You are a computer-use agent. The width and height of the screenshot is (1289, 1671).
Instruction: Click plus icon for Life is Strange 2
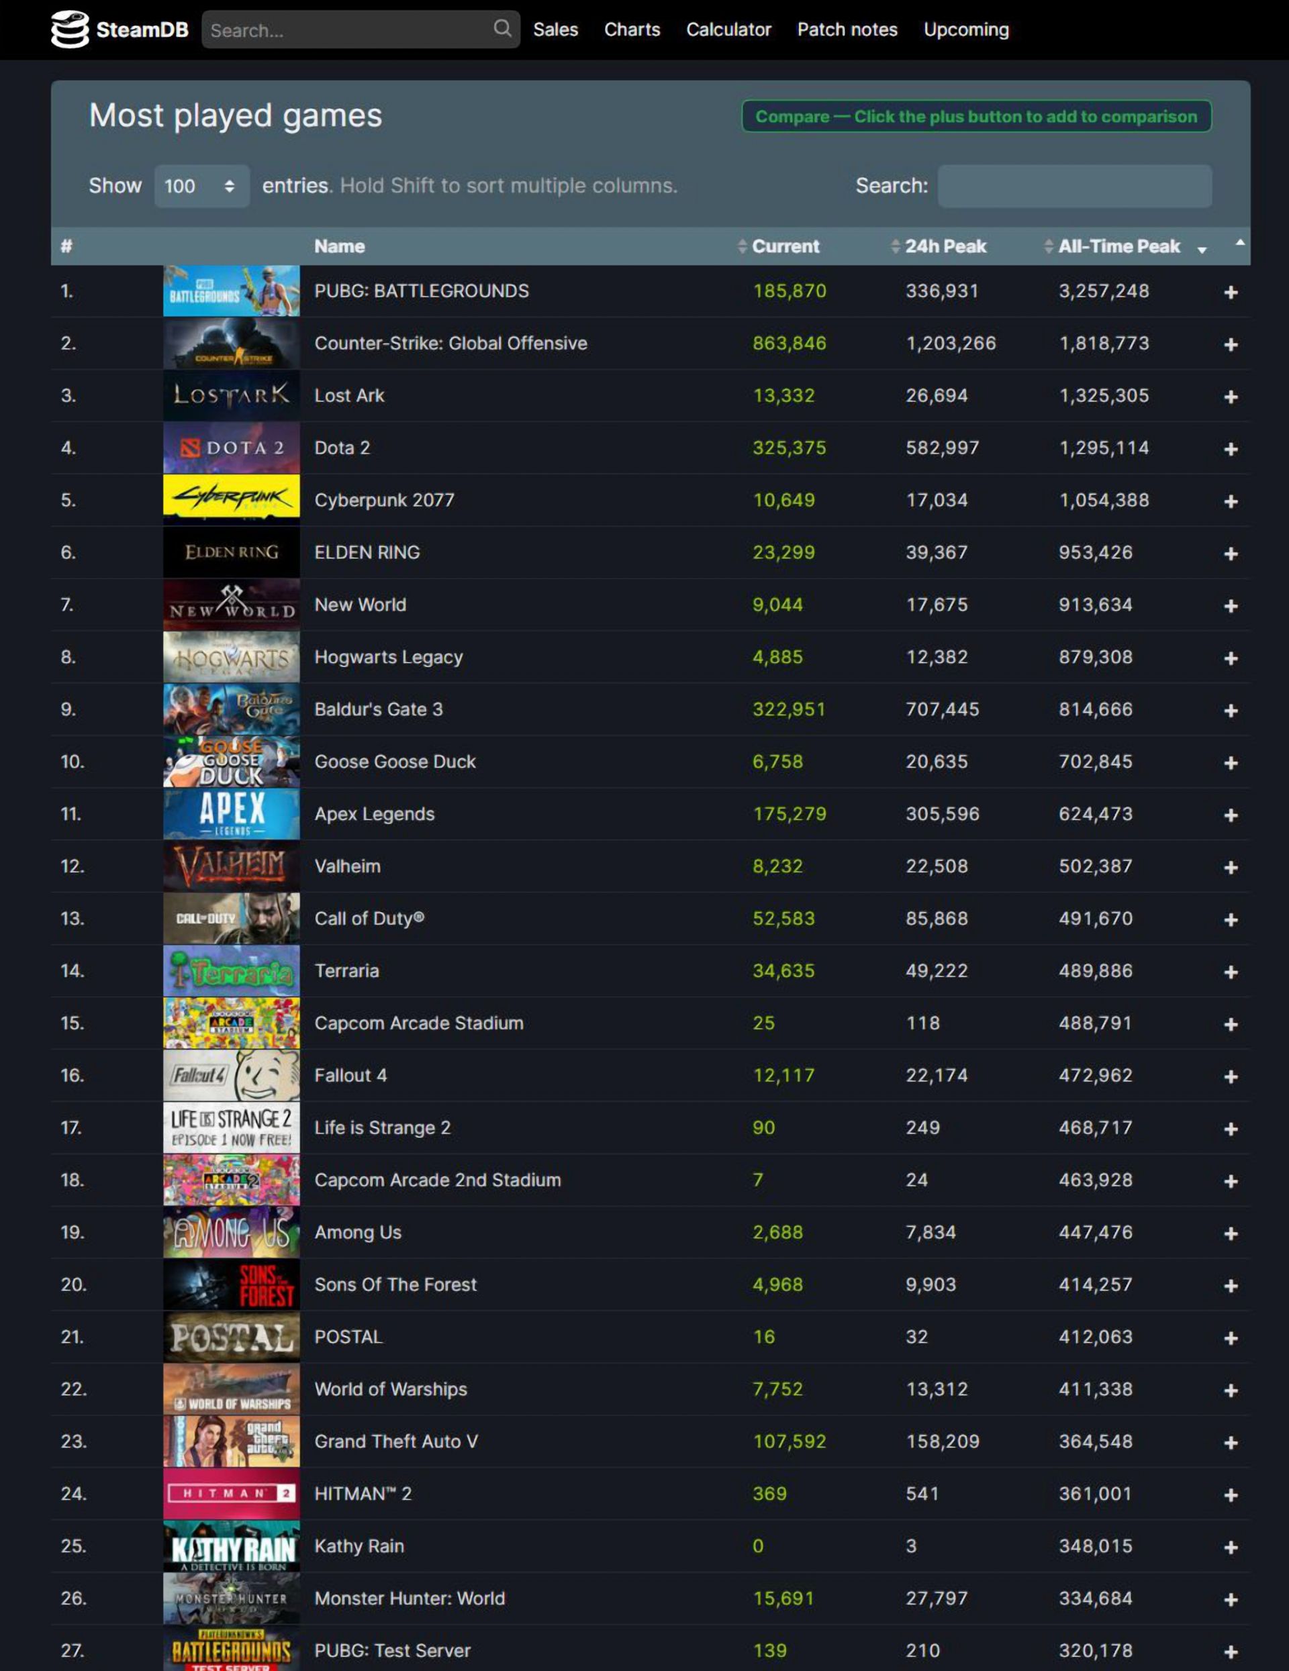(x=1230, y=1129)
